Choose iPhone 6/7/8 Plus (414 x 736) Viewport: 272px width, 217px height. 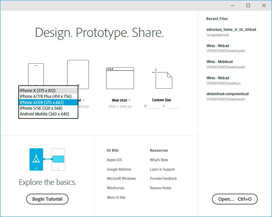tap(48, 96)
